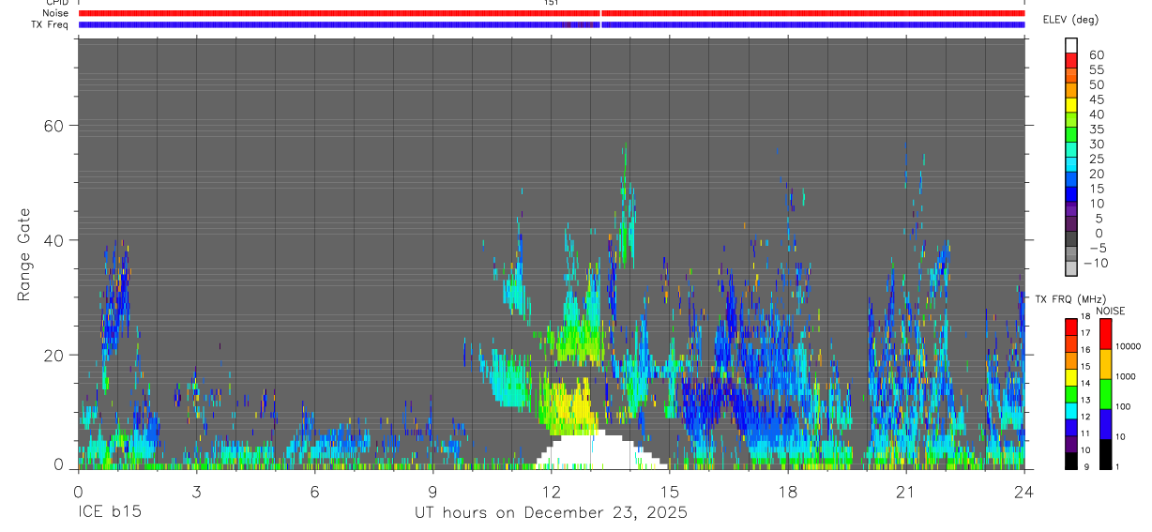Pick the blue NOISE swatch between 10 and 100
This screenshot has width=1152, height=532.
[1105, 423]
